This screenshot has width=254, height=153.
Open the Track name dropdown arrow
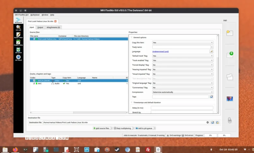tap(212, 47)
